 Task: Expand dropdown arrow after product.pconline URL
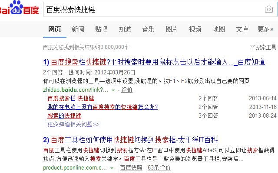click(112, 168)
